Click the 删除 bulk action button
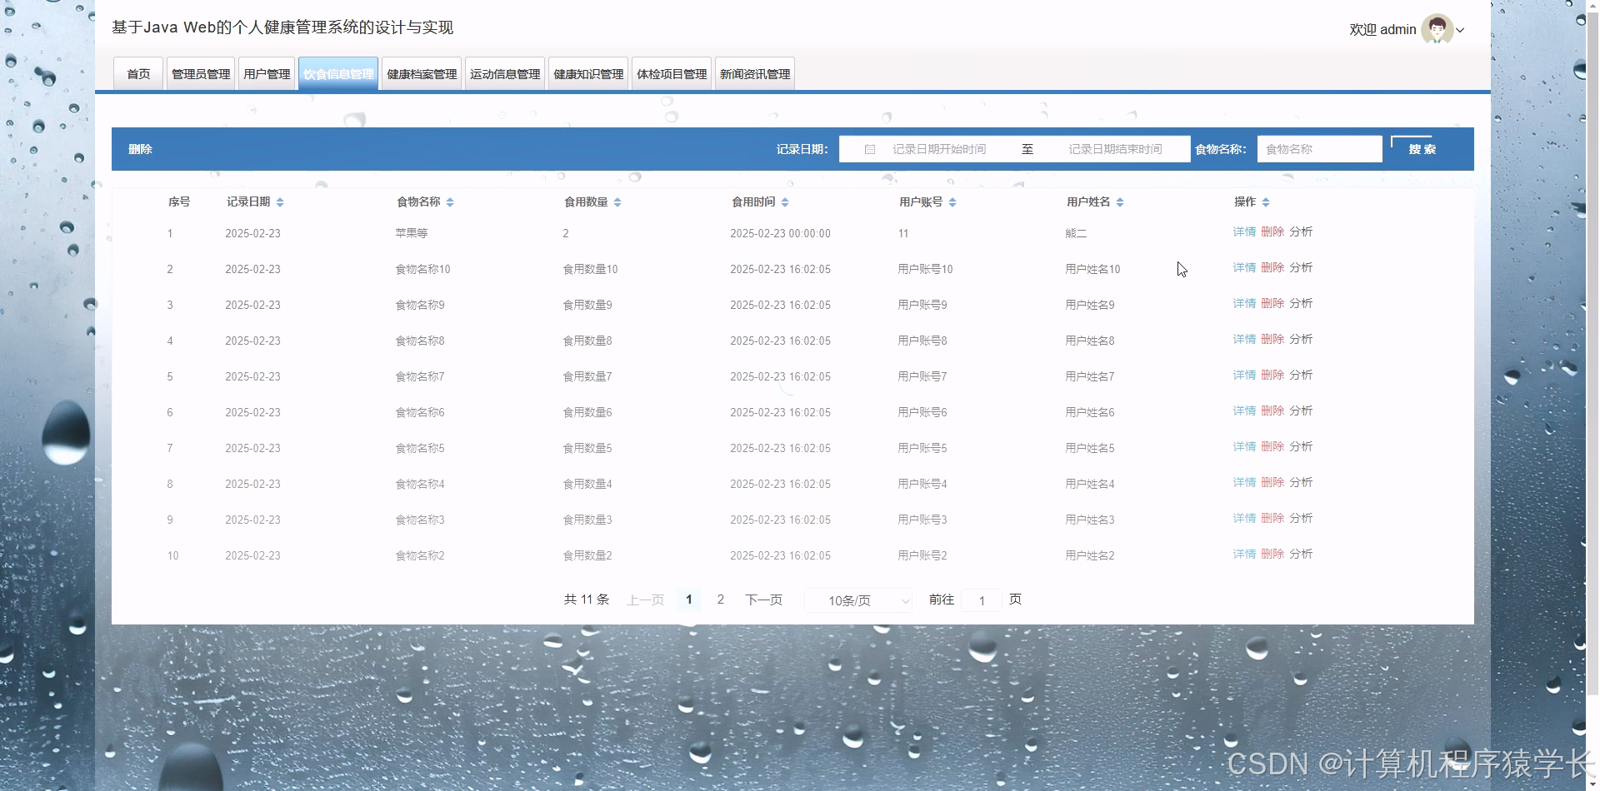Screen dimensions: 1600x791 coord(140,149)
